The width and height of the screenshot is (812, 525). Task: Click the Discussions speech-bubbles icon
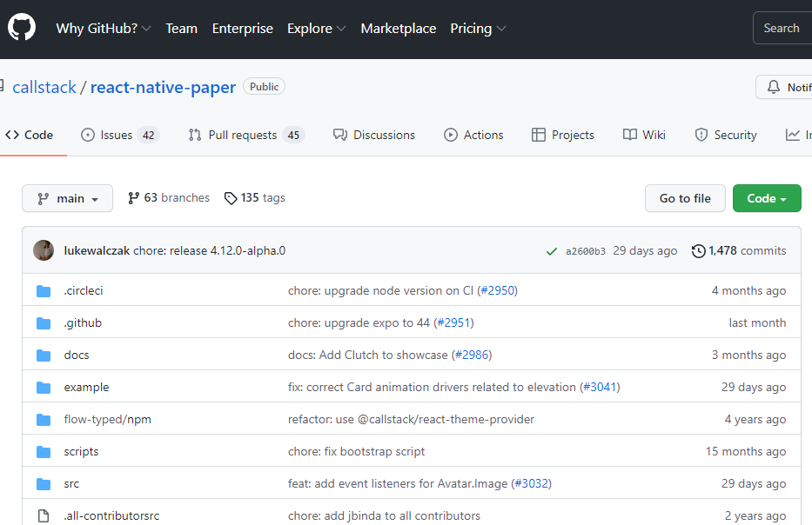[340, 135]
